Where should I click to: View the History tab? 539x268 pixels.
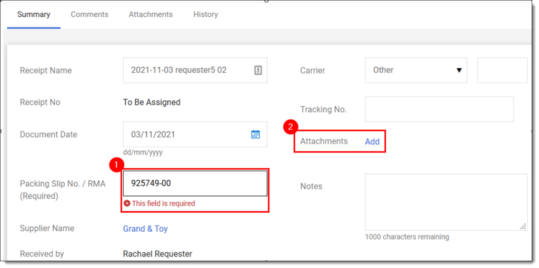pos(205,14)
